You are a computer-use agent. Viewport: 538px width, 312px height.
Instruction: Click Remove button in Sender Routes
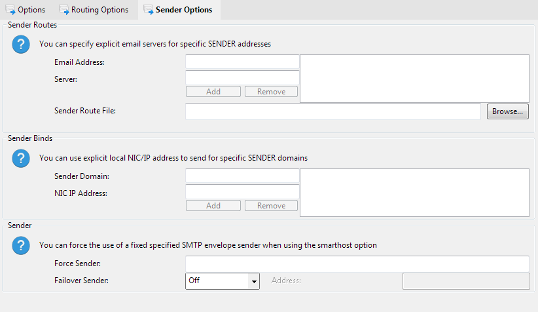click(x=271, y=92)
